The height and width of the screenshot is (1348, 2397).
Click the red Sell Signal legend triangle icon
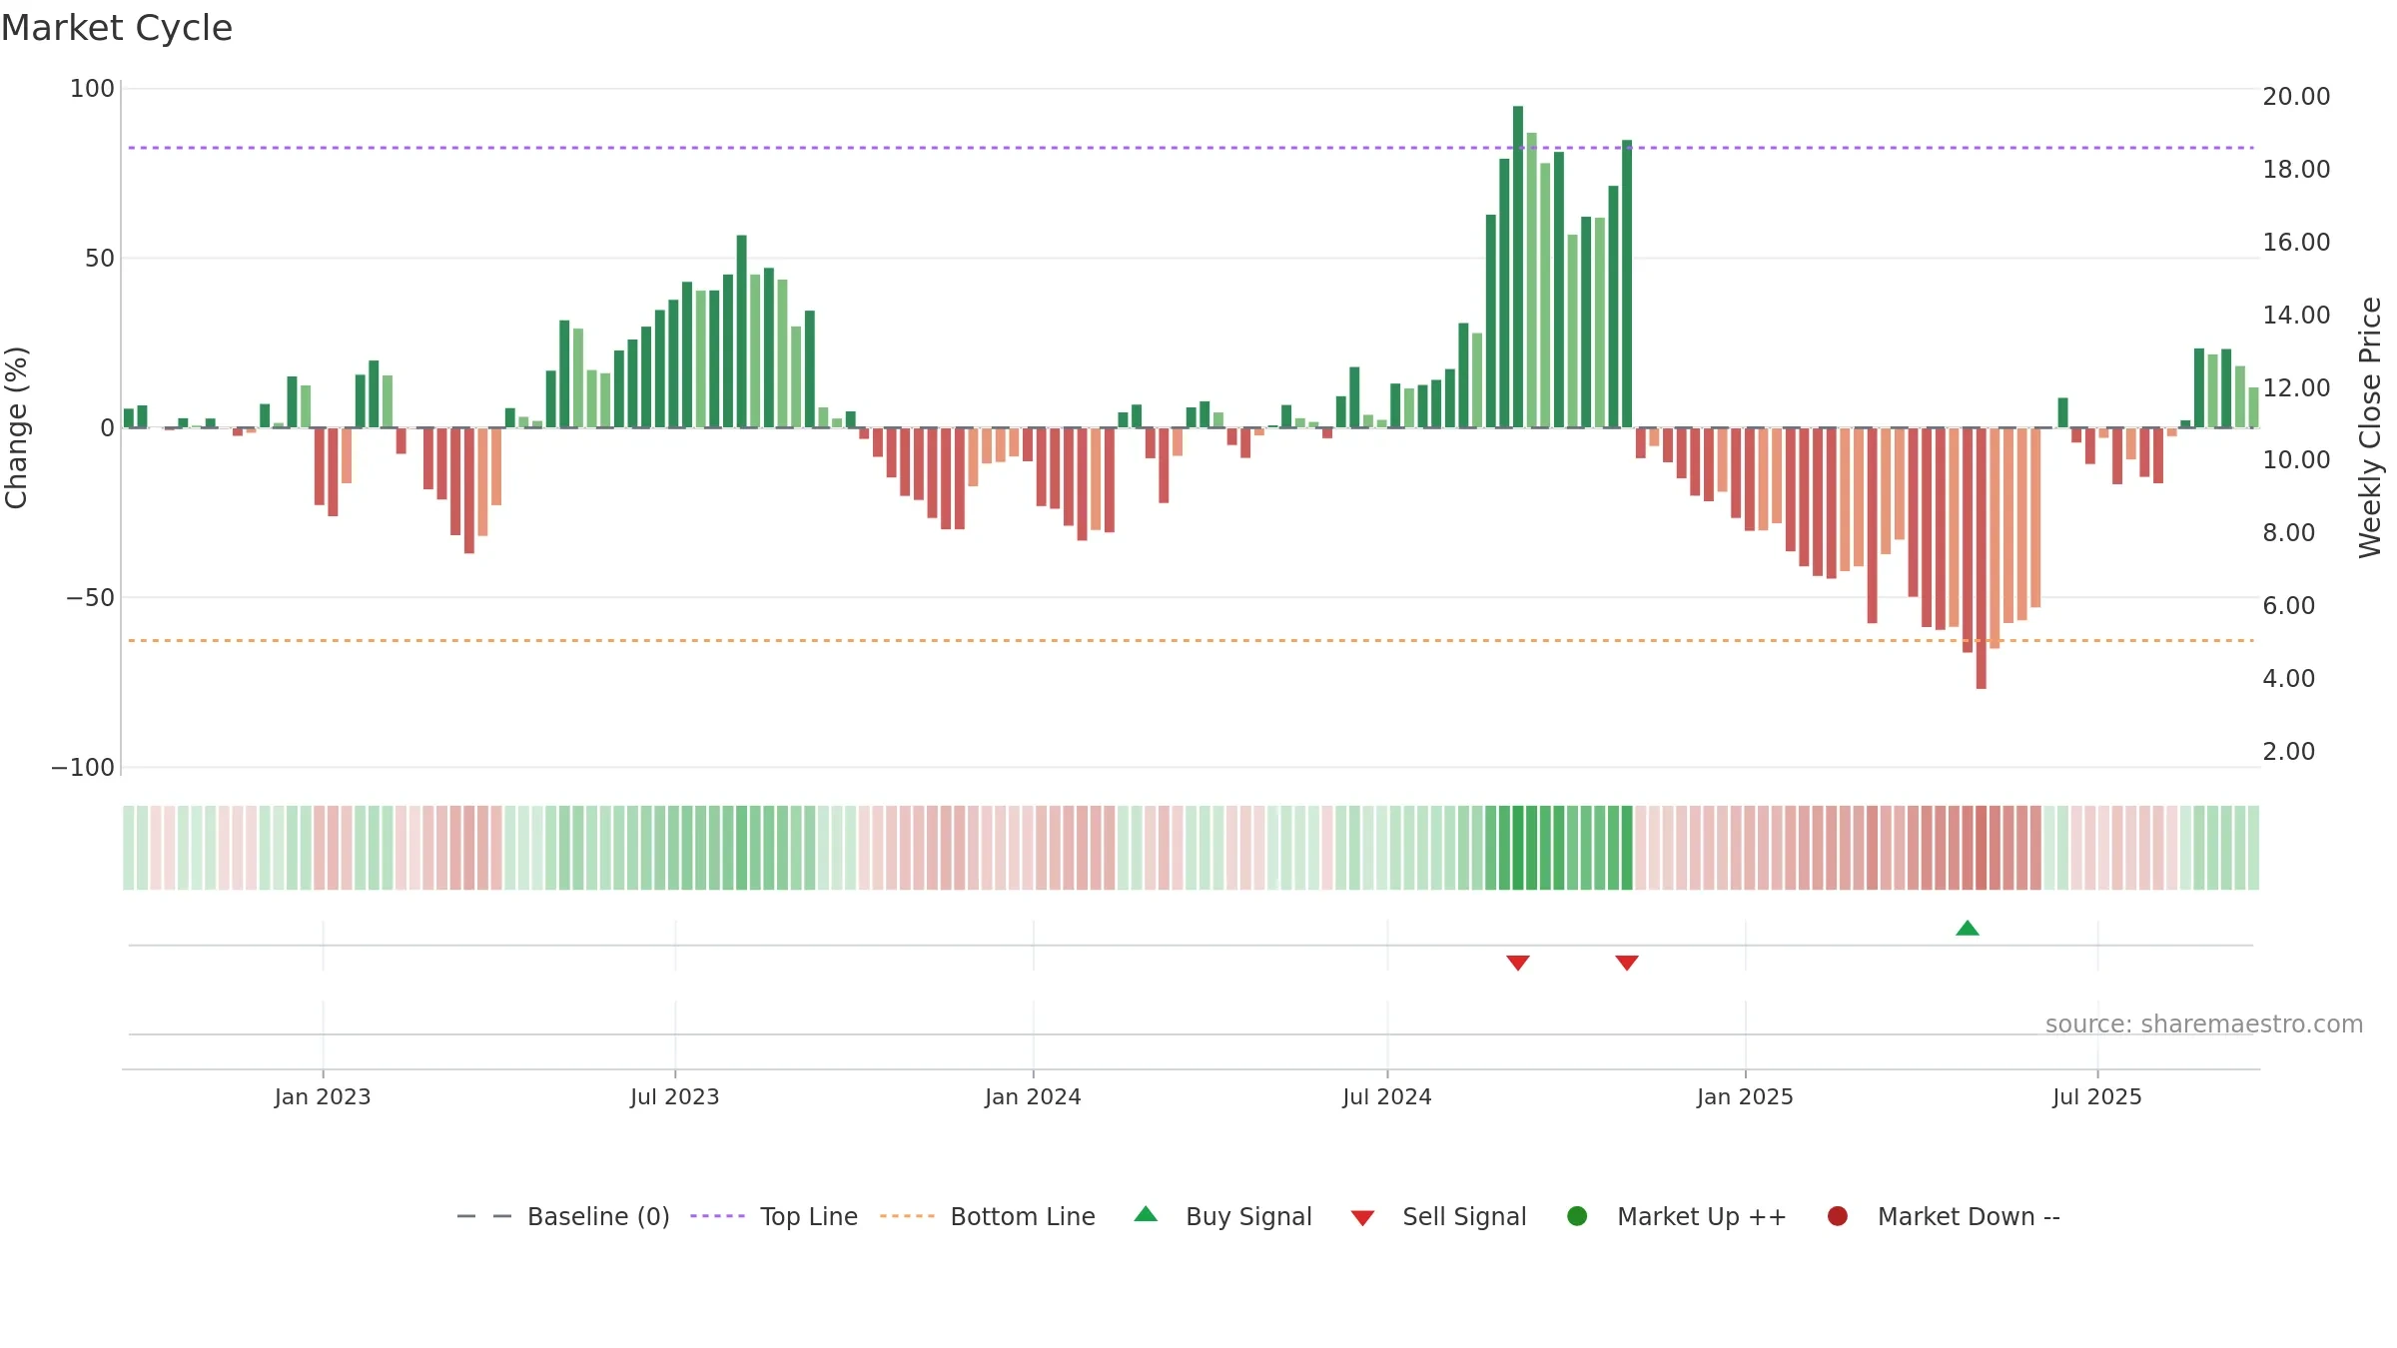click(1362, 1218)
